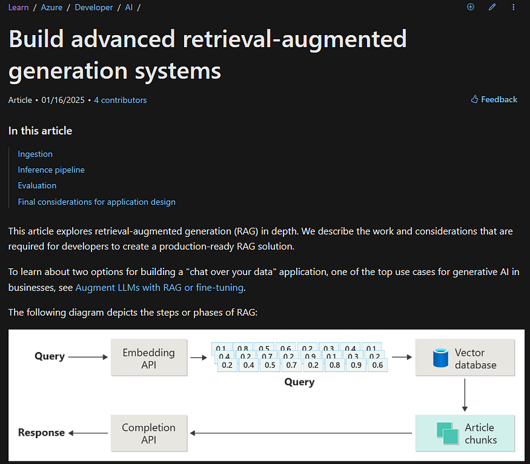Click the Vector database cylinder icon
530x464 pixels.
tap(441, 358)
